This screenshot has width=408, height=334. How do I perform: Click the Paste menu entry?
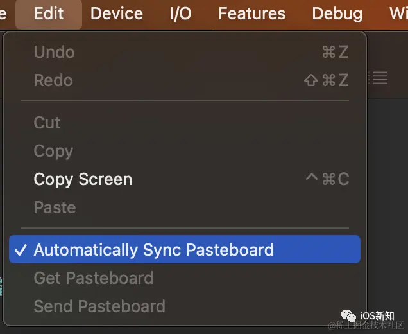point(55,207)
